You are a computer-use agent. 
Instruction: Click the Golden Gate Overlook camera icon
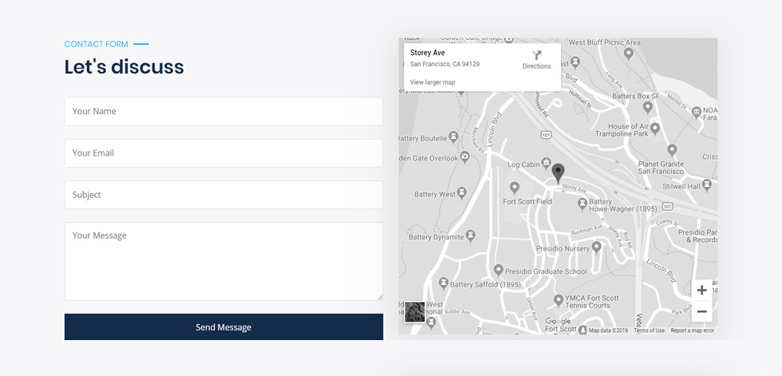click(x=464, y=157)
